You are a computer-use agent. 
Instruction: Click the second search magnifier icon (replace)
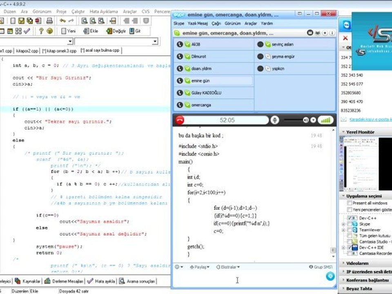pyautogui.click(x=93, y=21)
